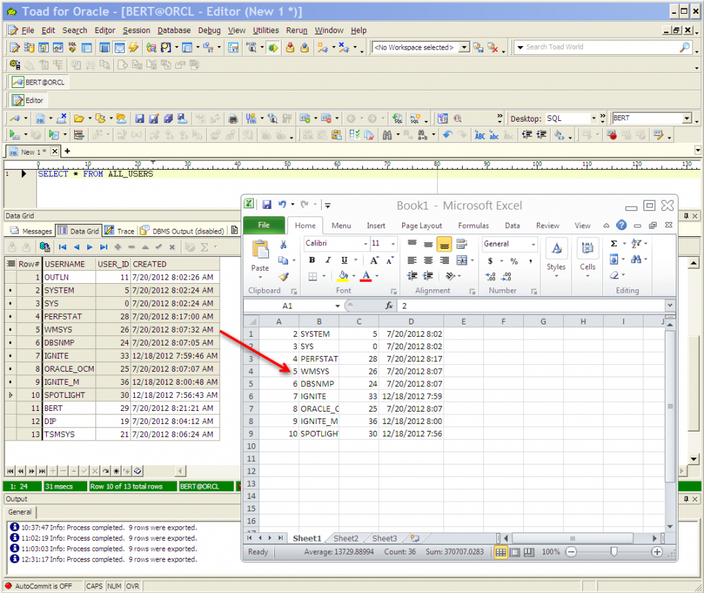Go to first record in Toad data grid

pos(63,247)
